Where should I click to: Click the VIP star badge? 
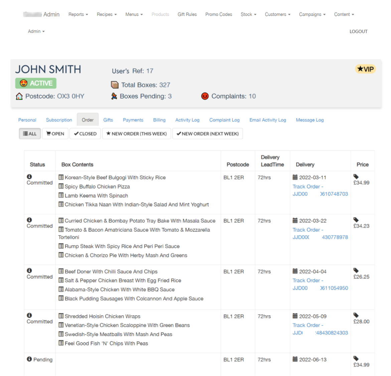[365, 69]
